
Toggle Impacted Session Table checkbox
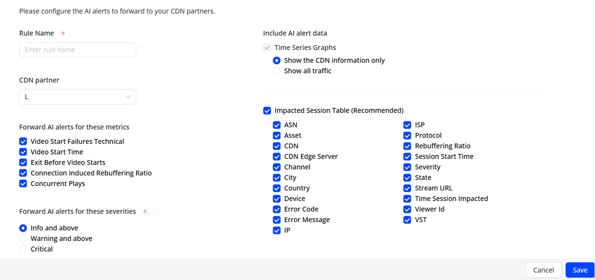pos(267,111)
